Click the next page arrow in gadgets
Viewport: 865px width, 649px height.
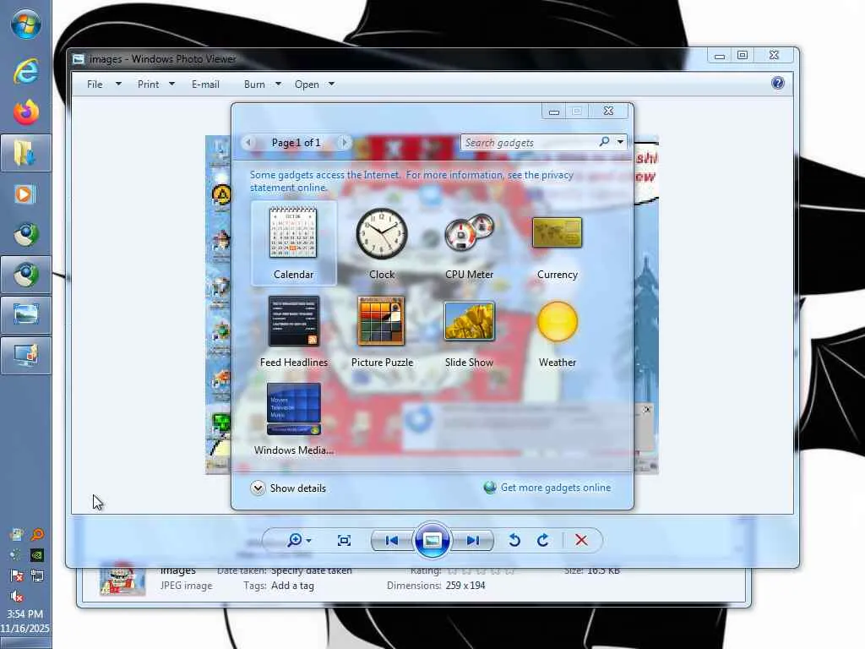click(345, 142)
